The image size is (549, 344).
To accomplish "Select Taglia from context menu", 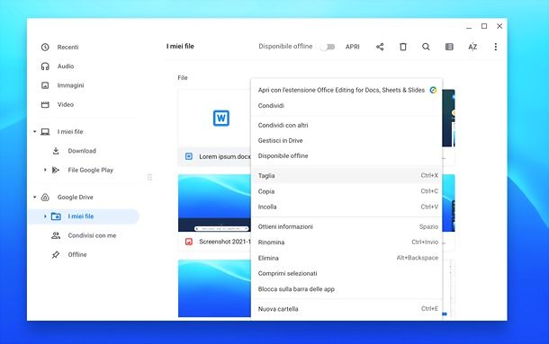I will pos(346,175).
